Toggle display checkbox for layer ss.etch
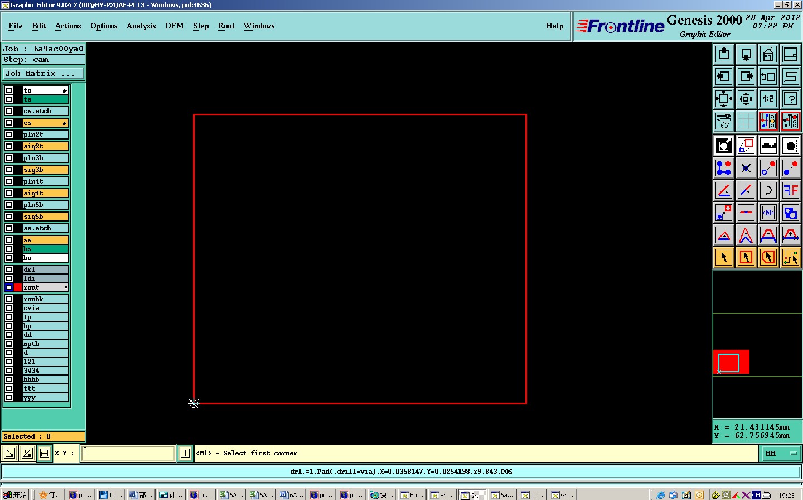 pos(9,228)
